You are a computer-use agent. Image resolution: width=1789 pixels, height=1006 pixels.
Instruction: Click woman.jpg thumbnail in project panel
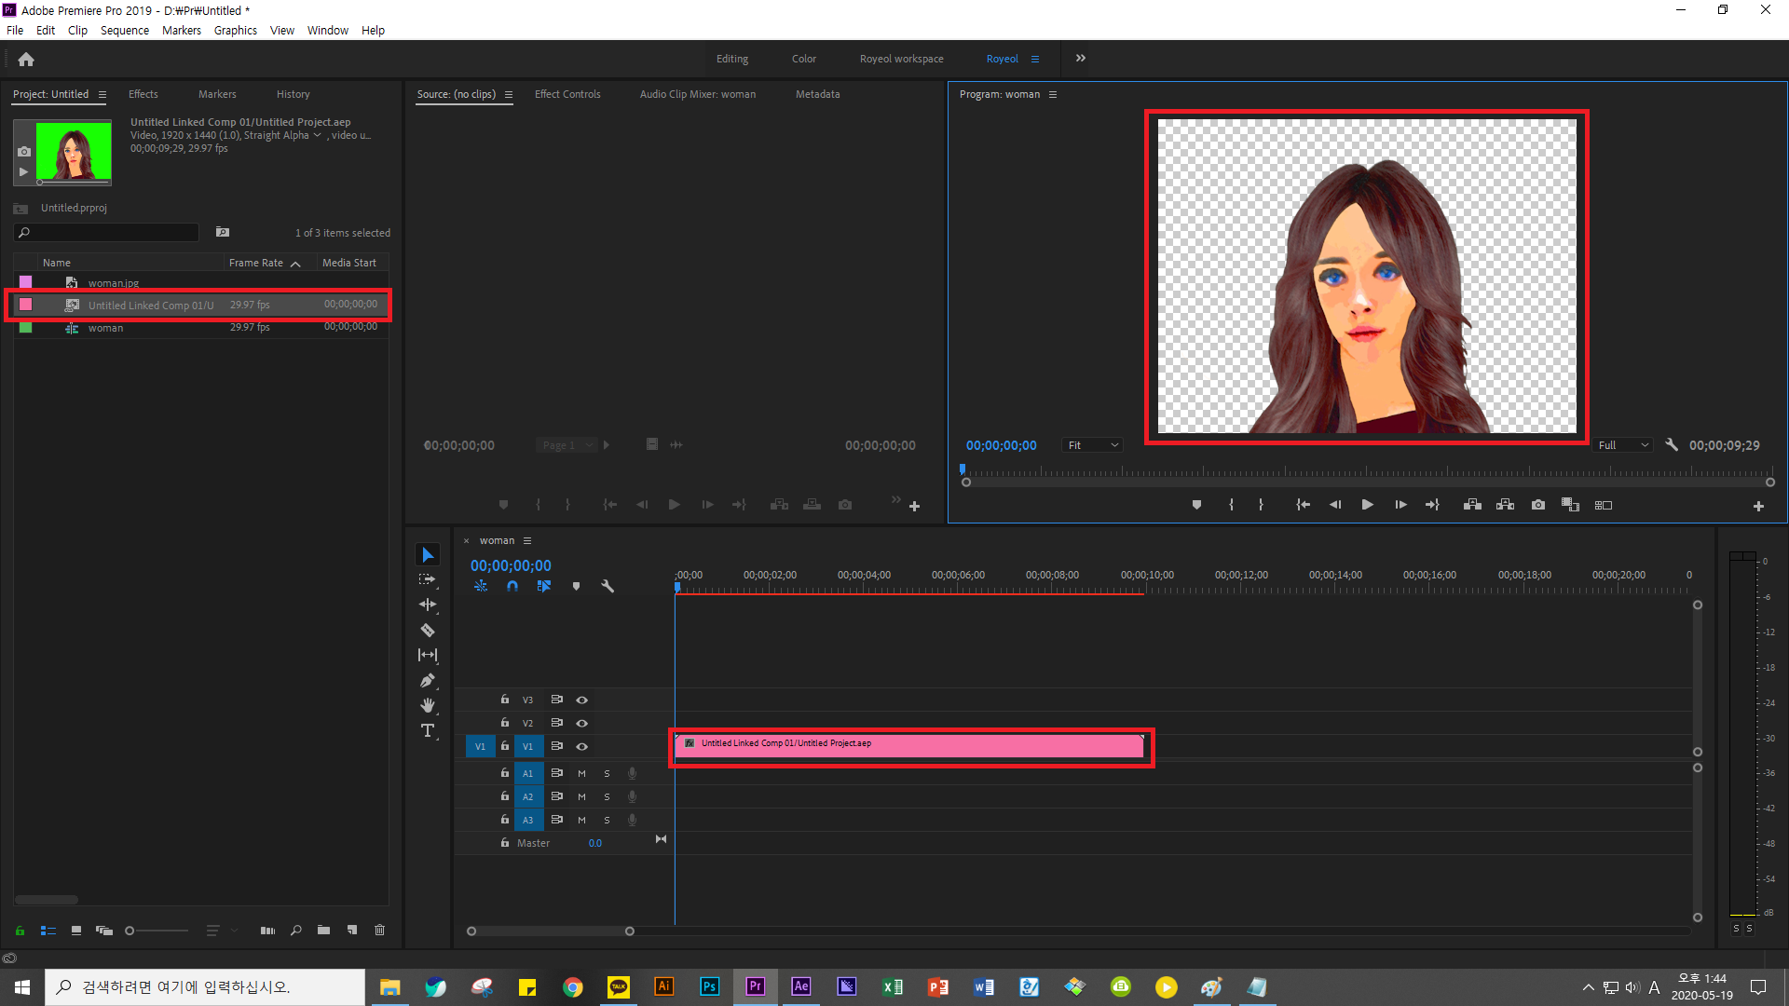pos(113,282)
